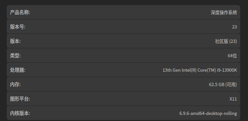Click the 版本号 label
Screen dimensions: 248x121
(x=18, y=27)
